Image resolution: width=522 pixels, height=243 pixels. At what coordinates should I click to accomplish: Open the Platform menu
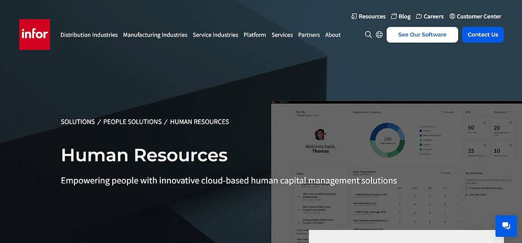(x=255, y=35)
